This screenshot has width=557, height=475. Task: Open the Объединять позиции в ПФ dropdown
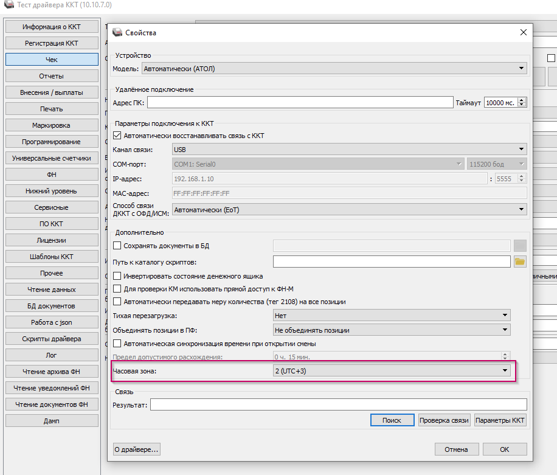[392, 330]
